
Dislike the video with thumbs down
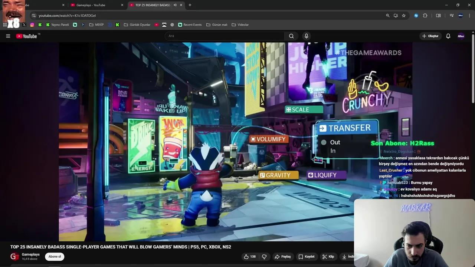tap(264, 257)
